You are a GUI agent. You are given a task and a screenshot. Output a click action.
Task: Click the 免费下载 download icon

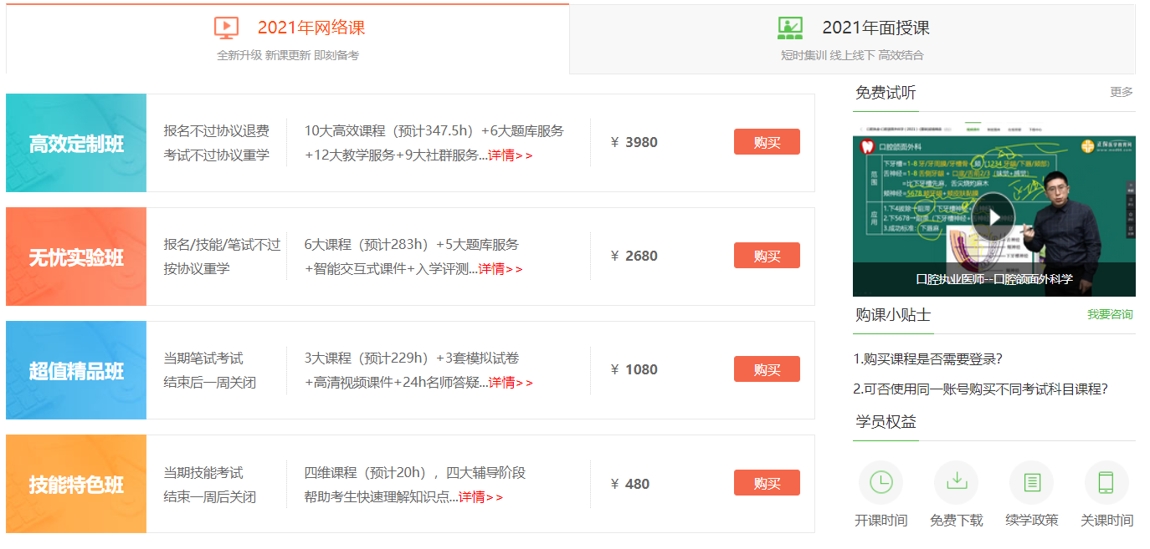point(956,482)
